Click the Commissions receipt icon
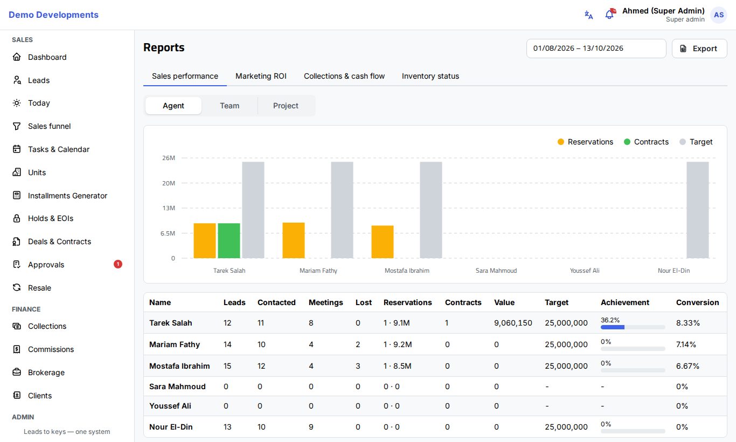This screenshot has width=736, height=442. coord(17,349)
